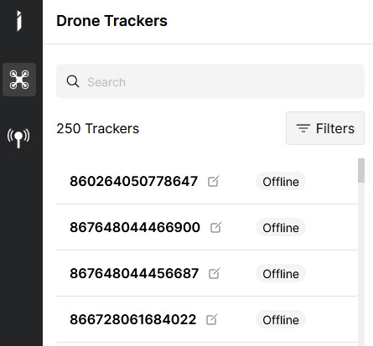Click Offline badge of tracker 866728061684022
Screen dimensions: 373x346
(281, 320)
